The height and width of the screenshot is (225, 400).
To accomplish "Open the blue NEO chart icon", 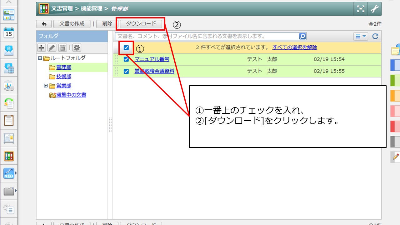I will (x=9, y=173).
